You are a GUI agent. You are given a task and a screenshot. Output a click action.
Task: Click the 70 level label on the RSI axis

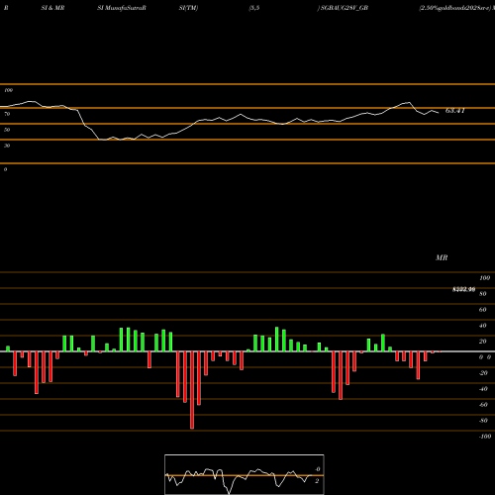7,114
